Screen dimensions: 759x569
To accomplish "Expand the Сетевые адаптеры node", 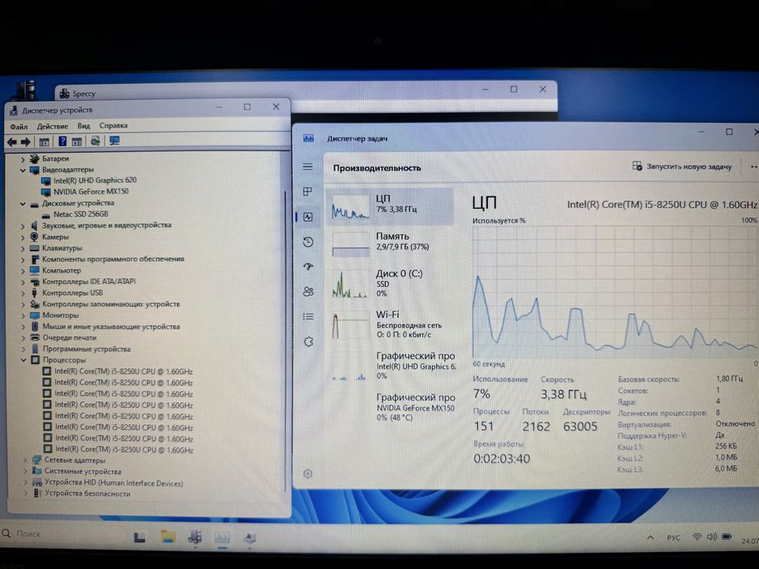I will tap(24, 460).
